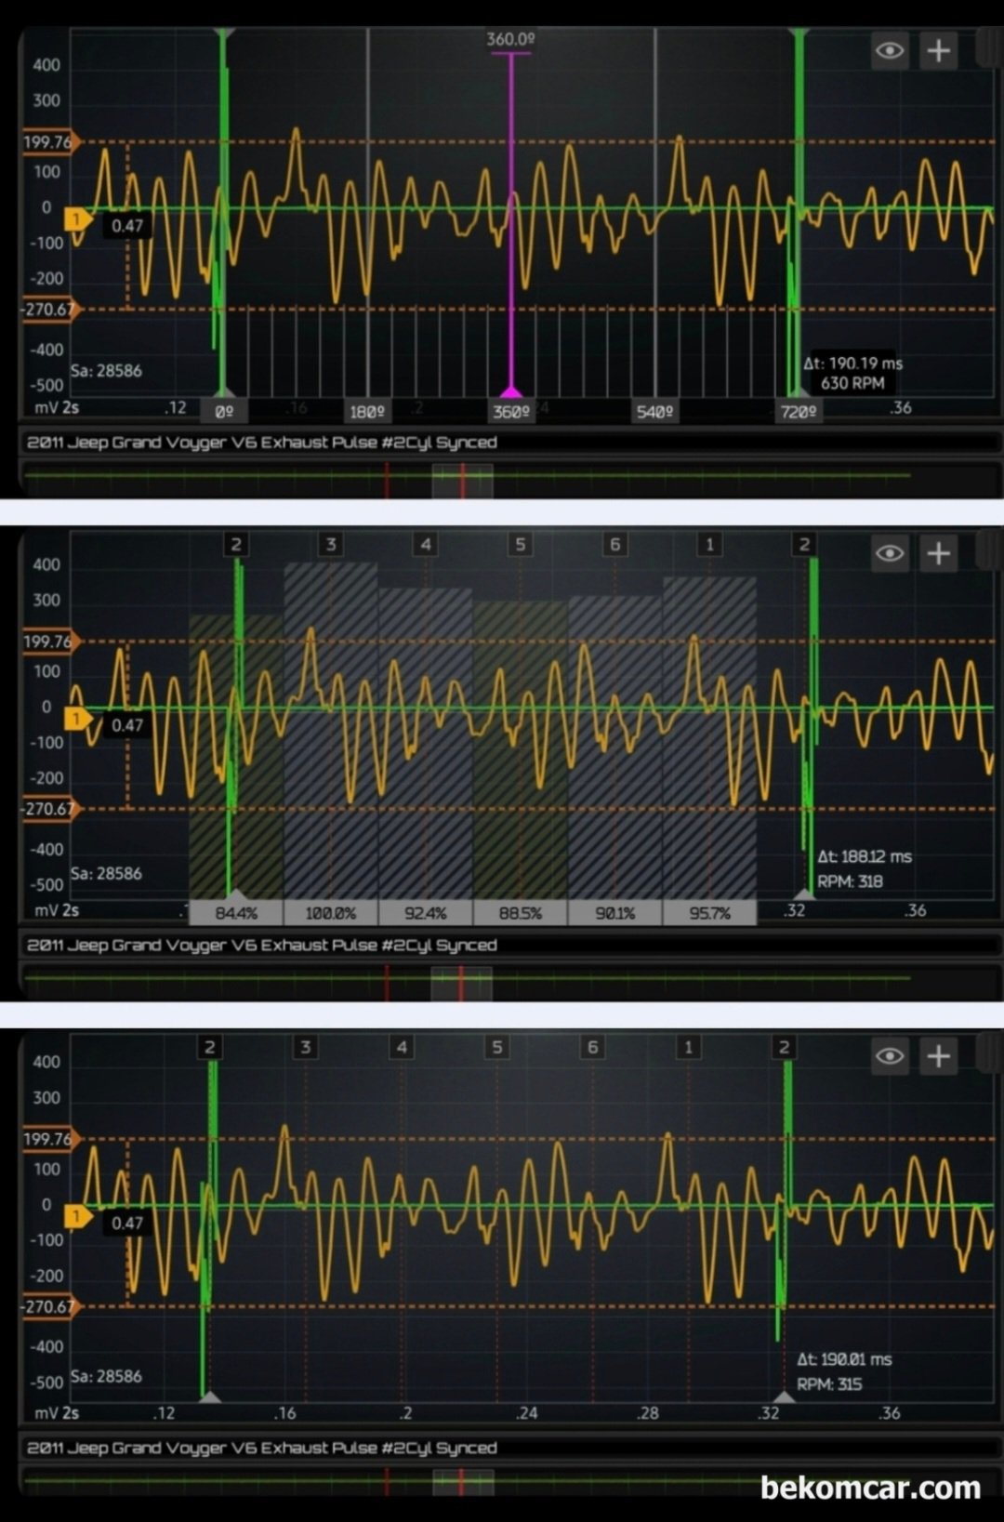Click the plus icon in top panel
Viewport: 1004px width, 1522px height.
click(939, 50)
